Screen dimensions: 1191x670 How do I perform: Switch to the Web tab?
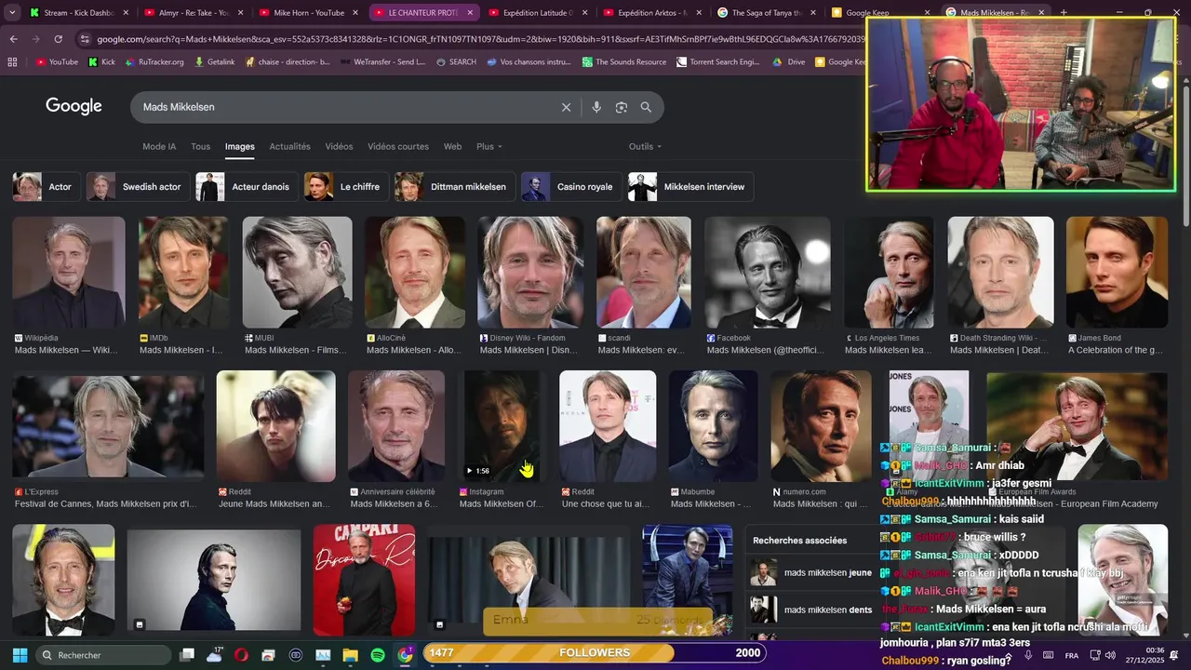(x=452, y=146)
